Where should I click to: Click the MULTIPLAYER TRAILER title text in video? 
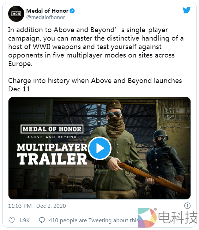pos(52,154)
